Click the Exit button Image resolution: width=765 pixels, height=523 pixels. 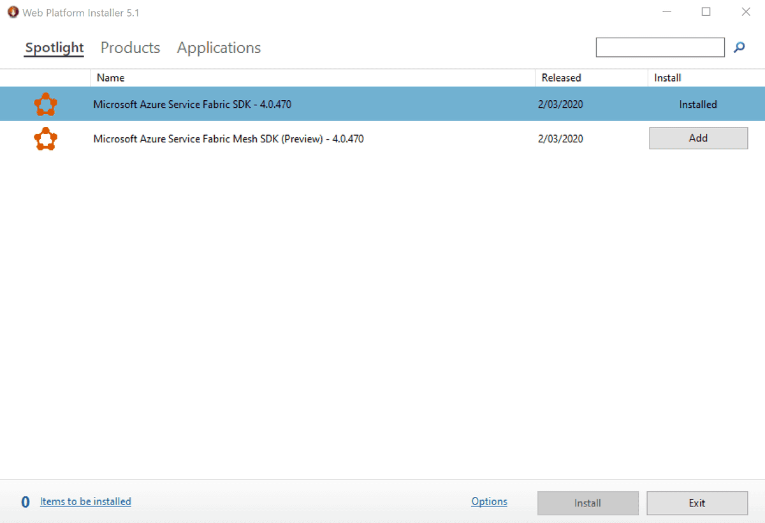[x=697, y=503]
